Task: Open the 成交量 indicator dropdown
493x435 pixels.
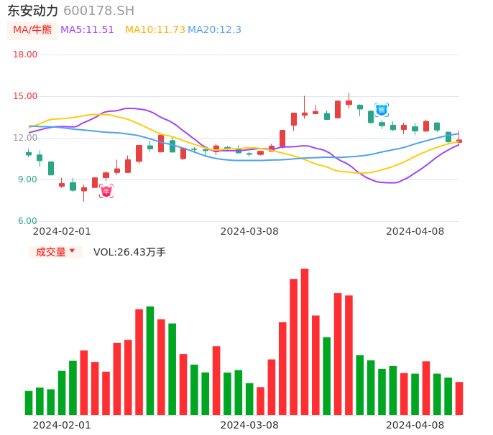Action: click(55, 252)
